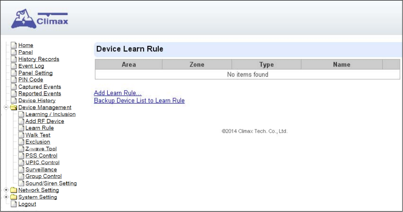This screenshot has height=212, width=403.
Task: Open the Panel Setting page
Action: click(35, 73)
